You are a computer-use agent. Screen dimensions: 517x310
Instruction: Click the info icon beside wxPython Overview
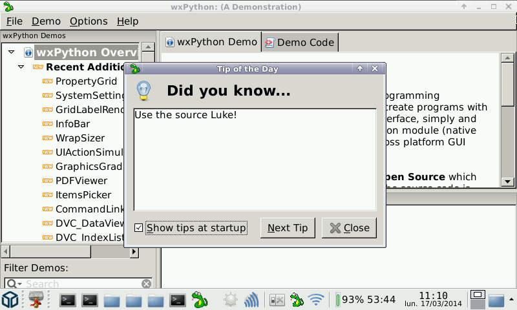coord(28,52)
